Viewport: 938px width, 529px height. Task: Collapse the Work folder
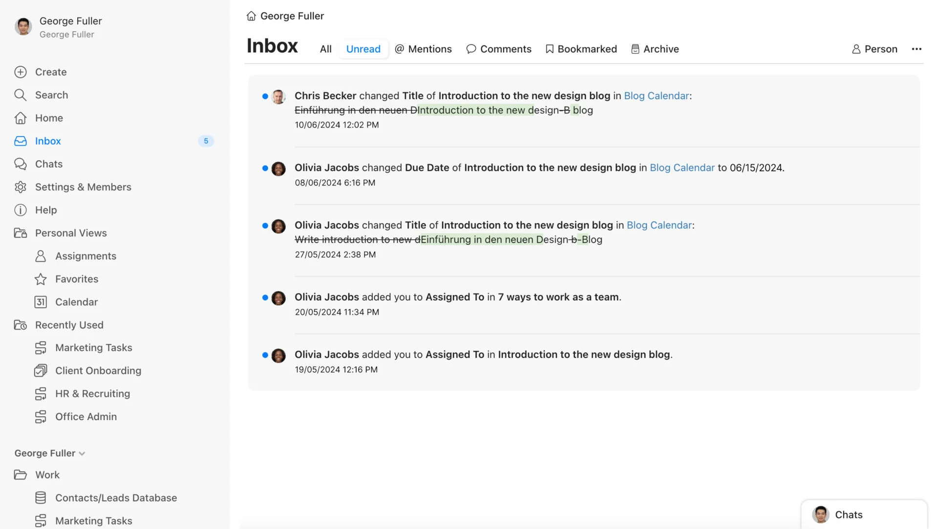click(x=21, y=475)
